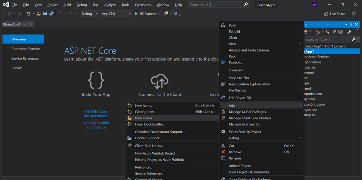The width and height of the screenshot is (362, 180).
Task: Click the Live Share icon
Action: [335, 14]
